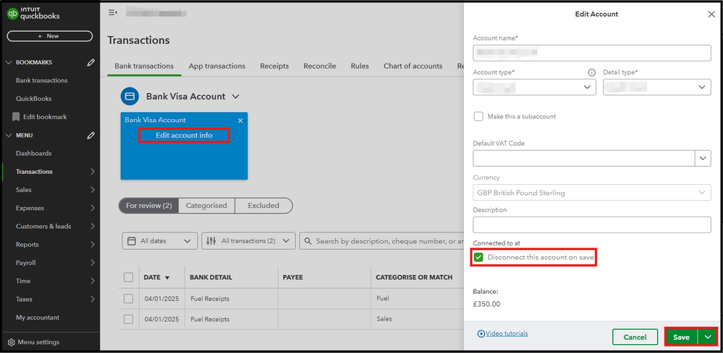Image resolution: width=723 pixels, height=353 pixels.
Task: Expand the Expenses submenu chevron
Action: [x=92, y=208]
